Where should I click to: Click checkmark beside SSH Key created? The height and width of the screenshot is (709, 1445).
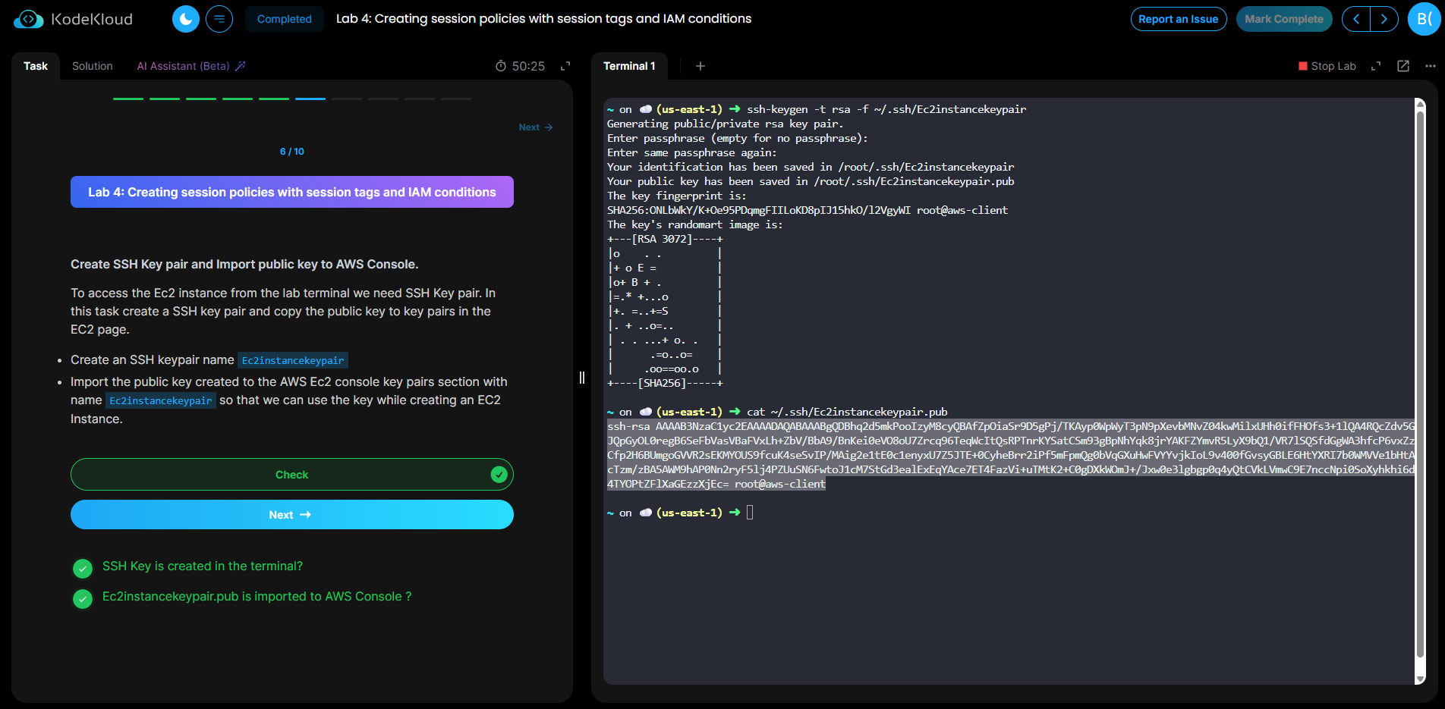(83, 568)
